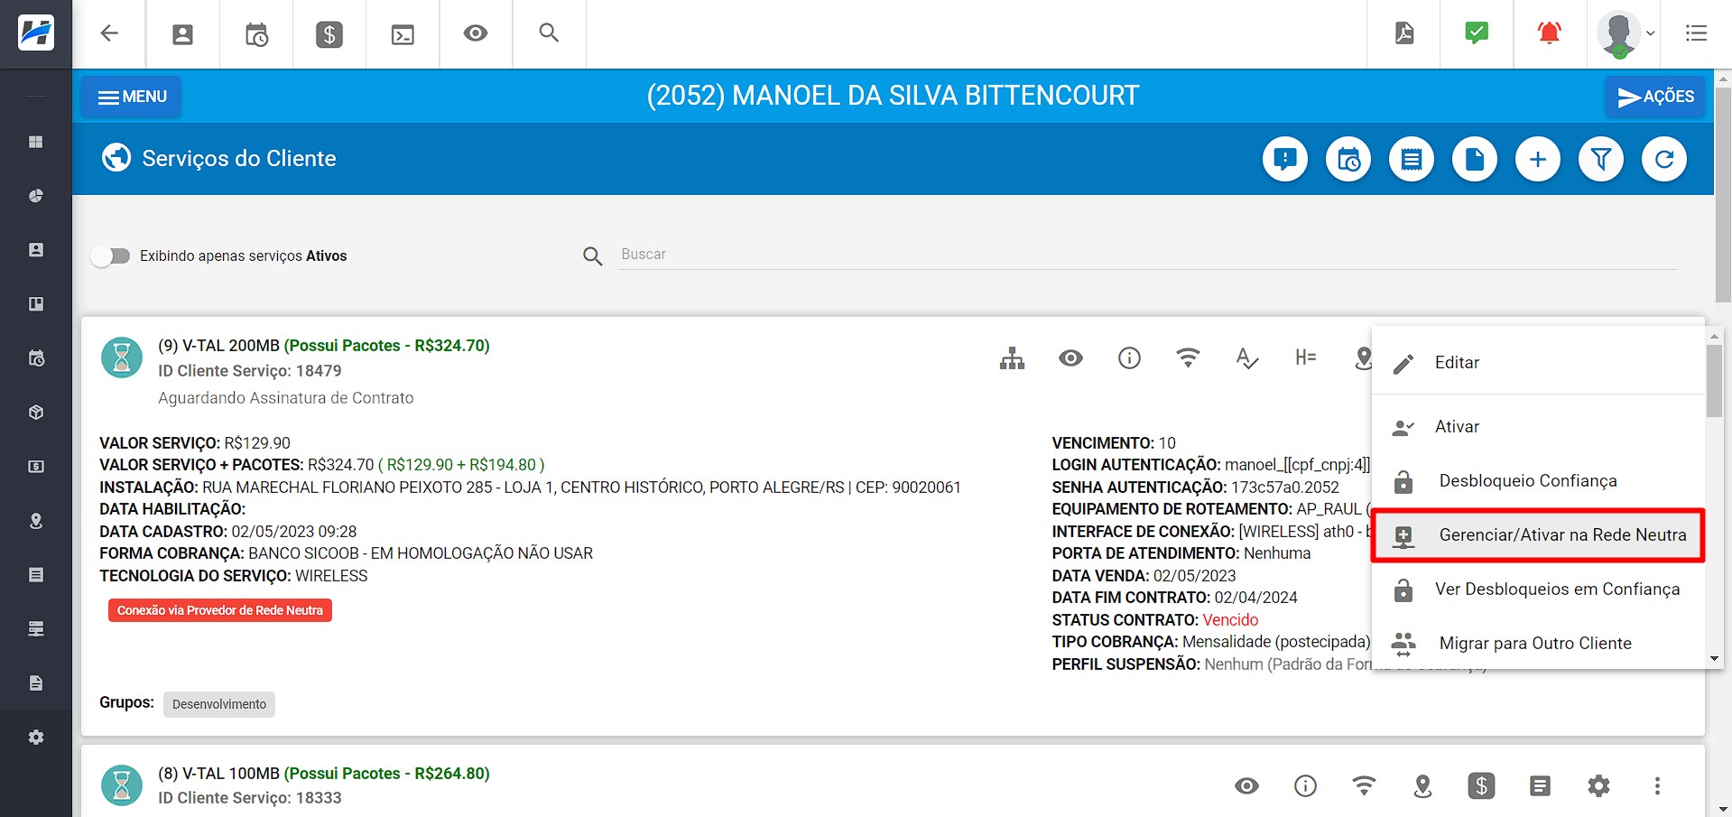
Task: Expand the user avatar dropdown
Action: pos(1625,34)
